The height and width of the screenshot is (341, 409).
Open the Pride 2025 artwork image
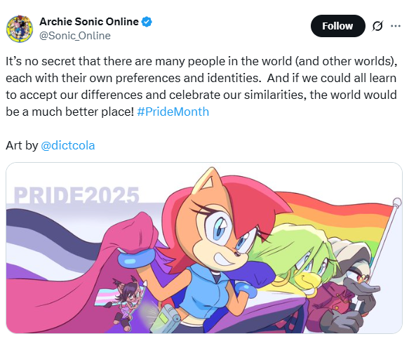coord(204,248)
